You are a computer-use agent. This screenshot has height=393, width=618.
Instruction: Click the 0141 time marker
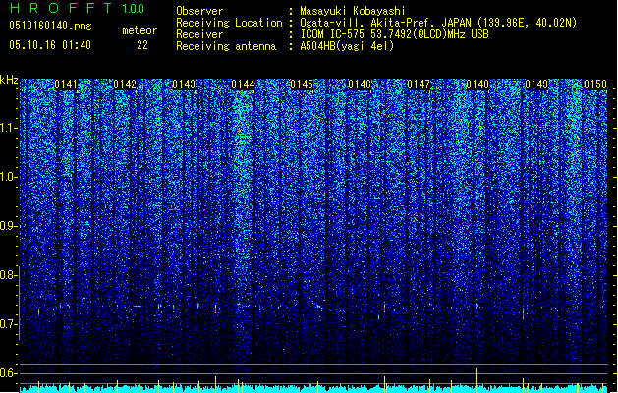coord(66,84)
